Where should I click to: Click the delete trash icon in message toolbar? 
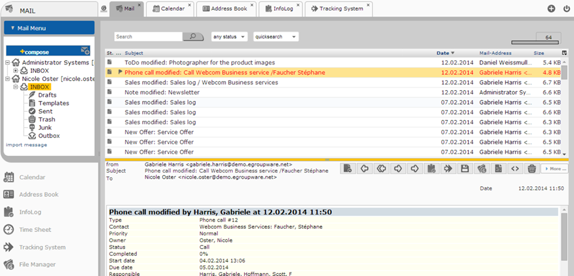pyautogui.click(x=531, y=169)
